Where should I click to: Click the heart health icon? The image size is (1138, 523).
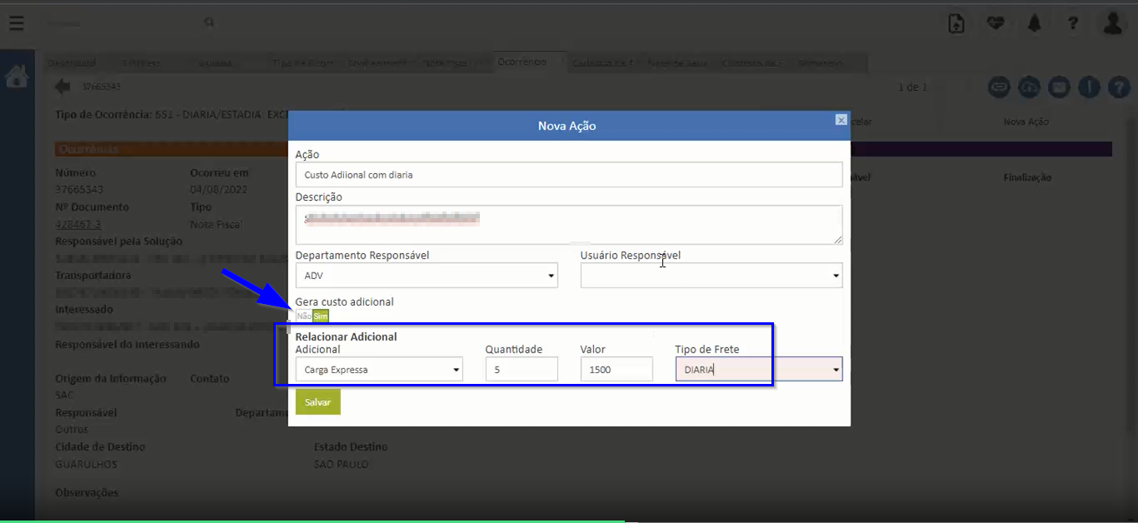[x=995, y=23]
